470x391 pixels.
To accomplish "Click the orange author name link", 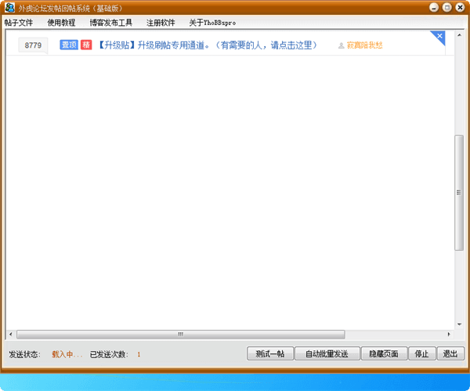I will click(x=364, y=46).
